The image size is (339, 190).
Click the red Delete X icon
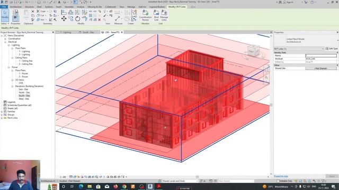(x=100, y=20)
